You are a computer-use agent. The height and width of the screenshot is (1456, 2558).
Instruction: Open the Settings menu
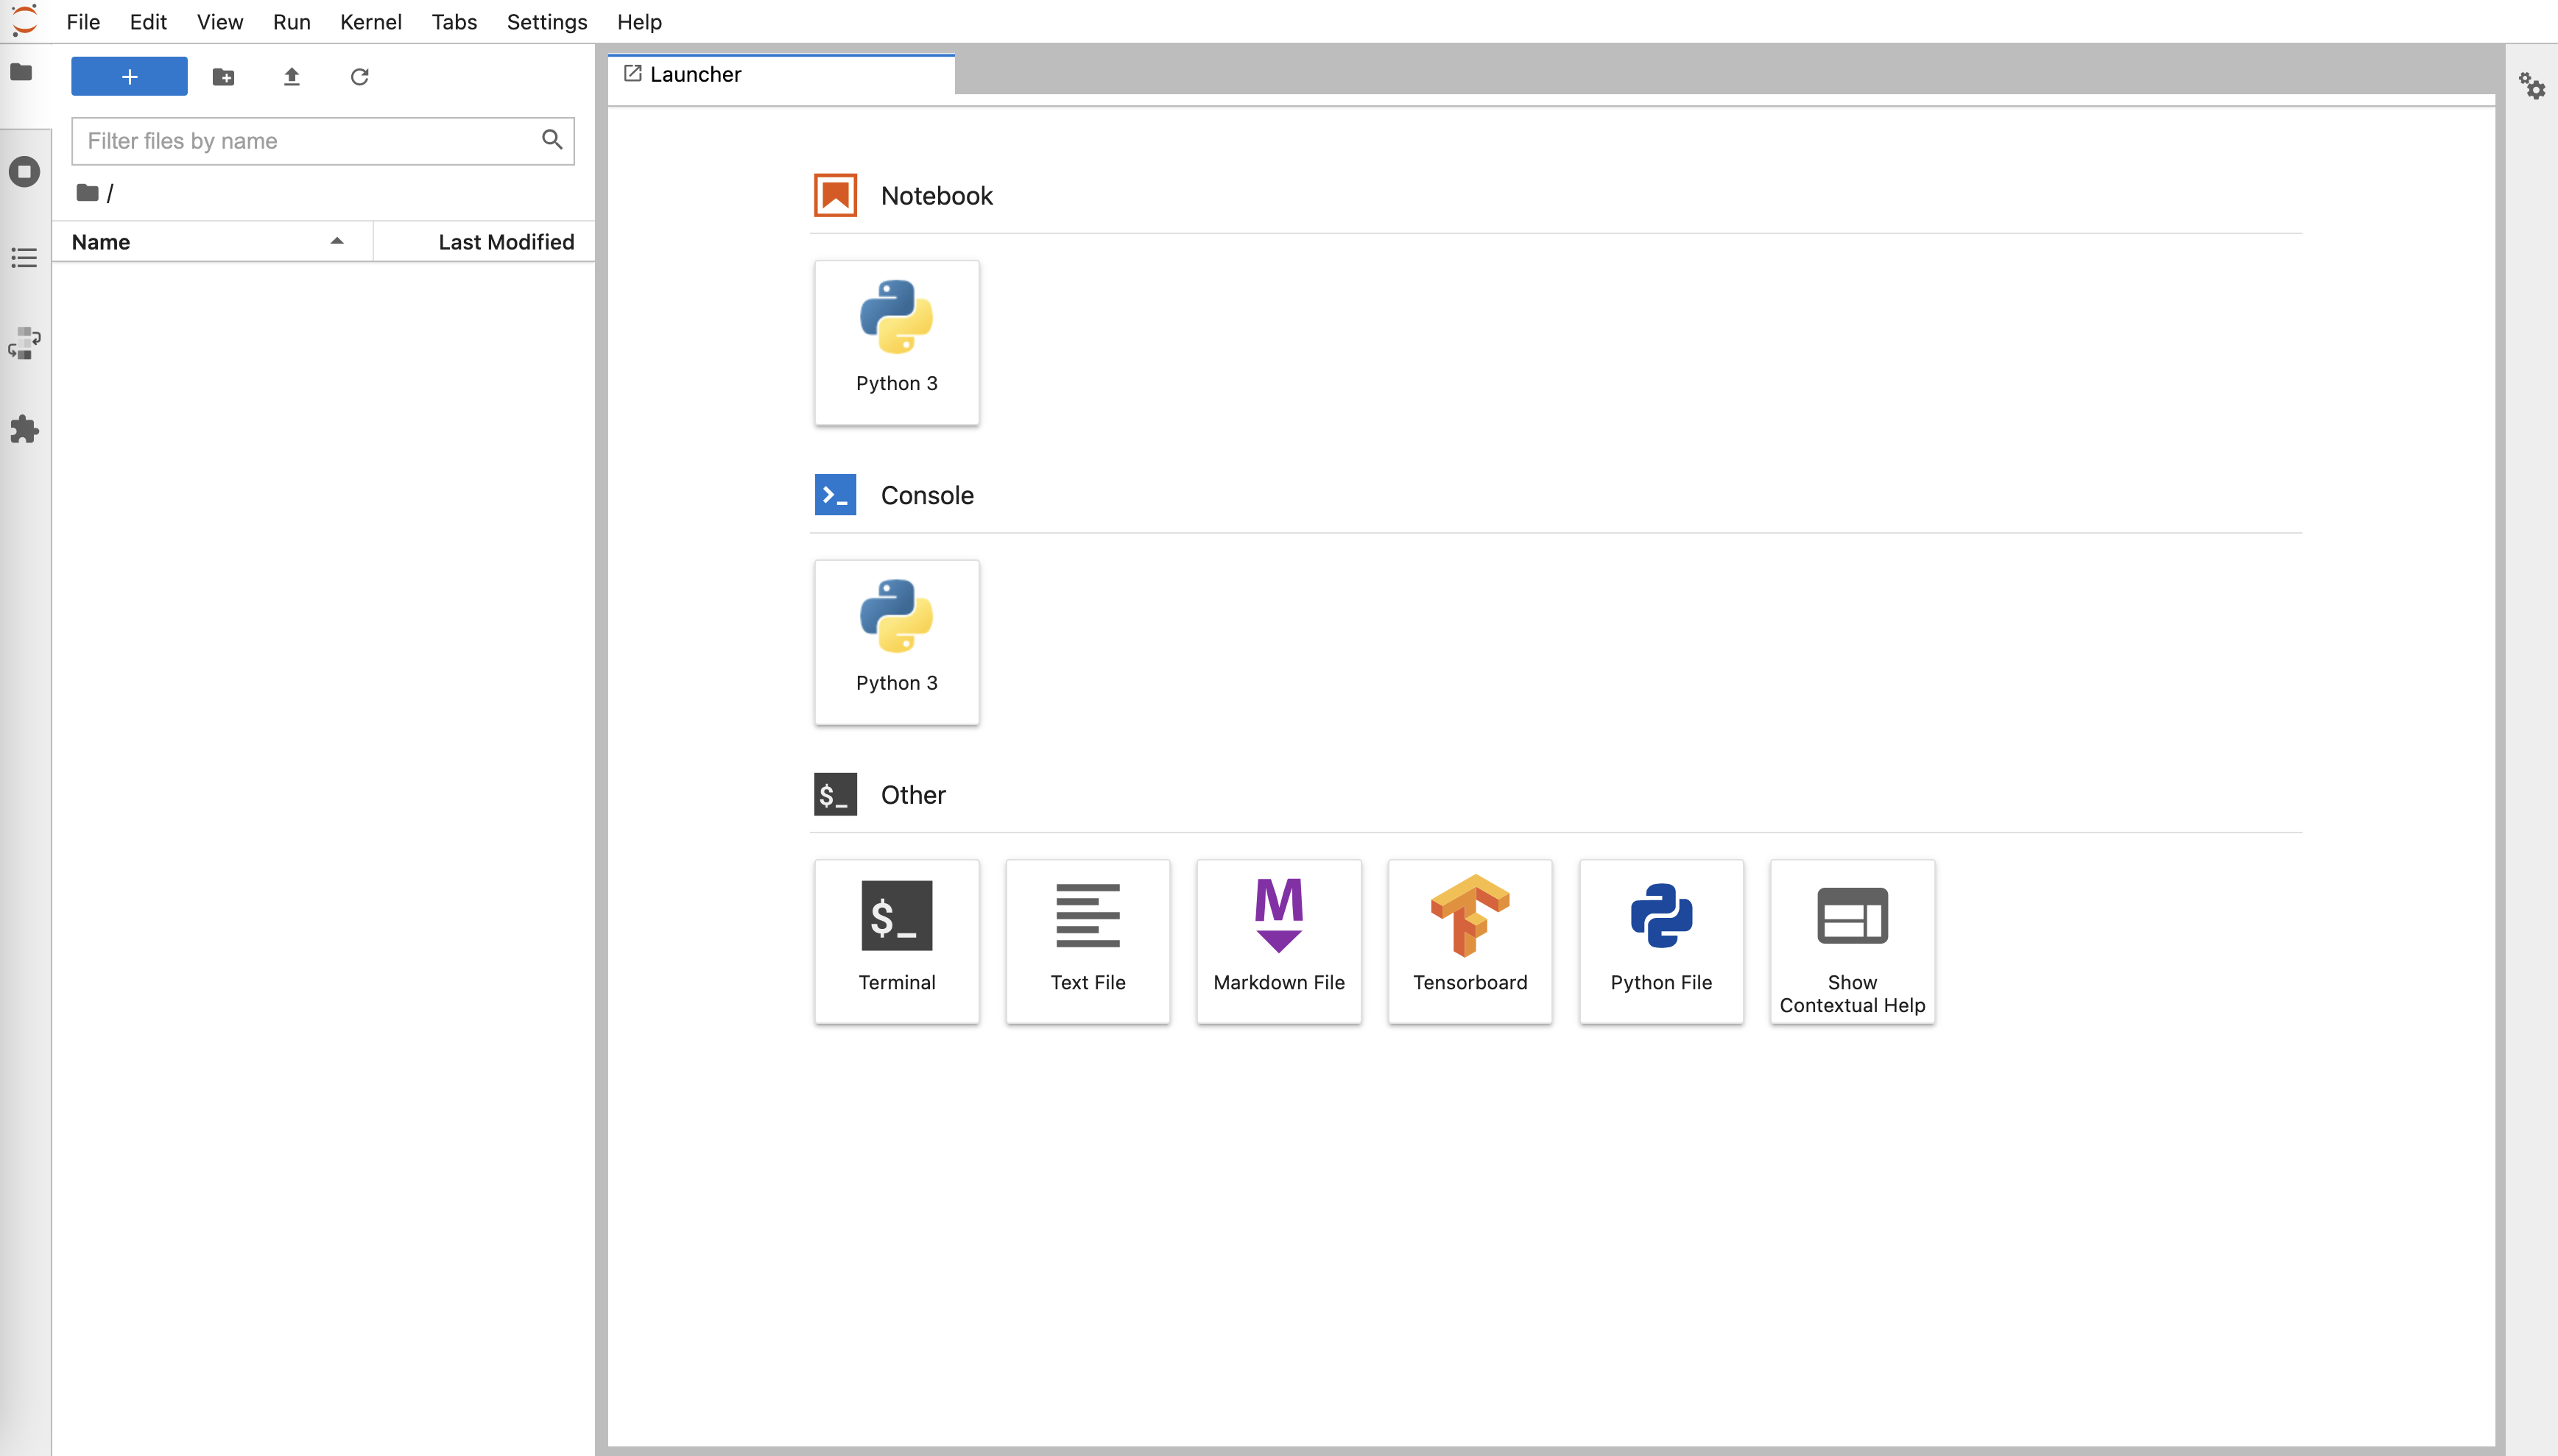click(x=547, y=22)
